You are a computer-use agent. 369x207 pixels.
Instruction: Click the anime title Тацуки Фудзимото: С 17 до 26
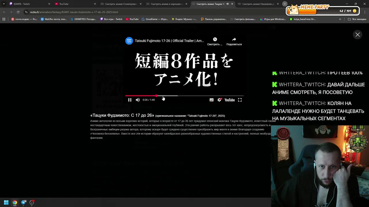pos(122,115)
